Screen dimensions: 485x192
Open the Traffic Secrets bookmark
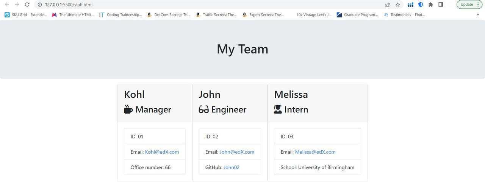pyautogui.click(x=216, y=15)
